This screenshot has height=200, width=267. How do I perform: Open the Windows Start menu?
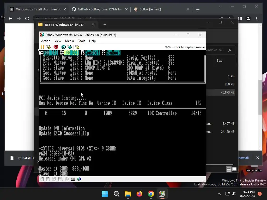(x=105, y=194)
